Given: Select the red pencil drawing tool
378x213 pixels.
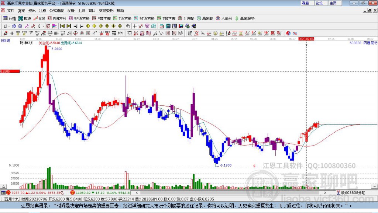Looking at the screenshot, I should [x=5, y=33].
